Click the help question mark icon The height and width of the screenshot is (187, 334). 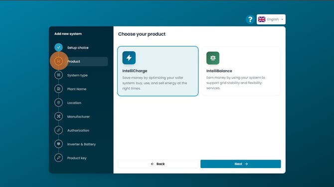click(x=250, y=19)
